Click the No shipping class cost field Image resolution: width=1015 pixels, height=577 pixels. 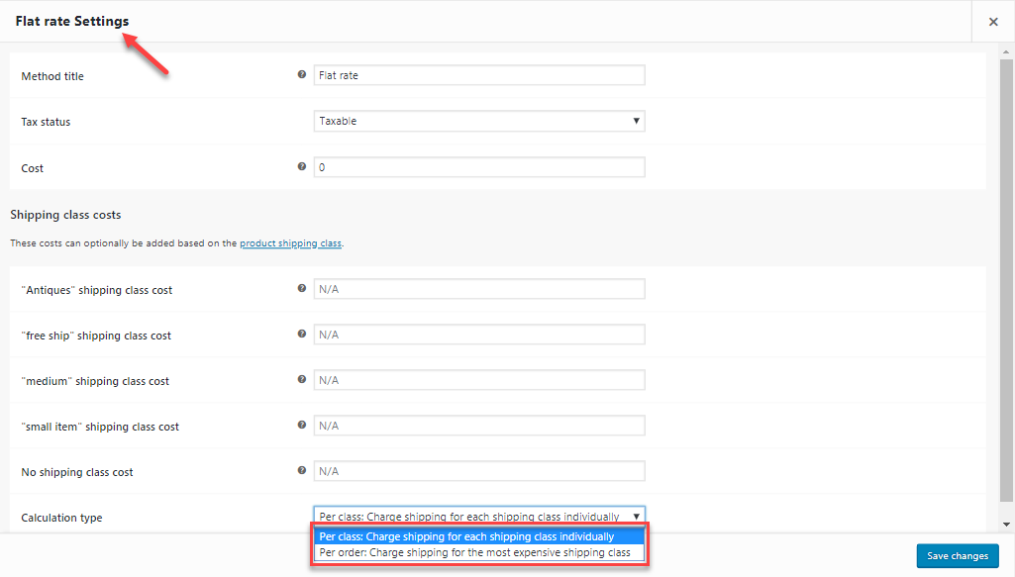479,471
